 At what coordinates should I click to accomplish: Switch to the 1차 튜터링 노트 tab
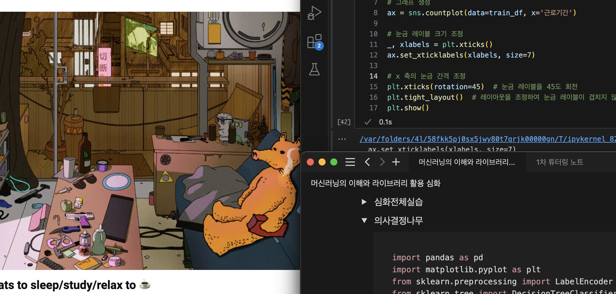coord(560,162)
